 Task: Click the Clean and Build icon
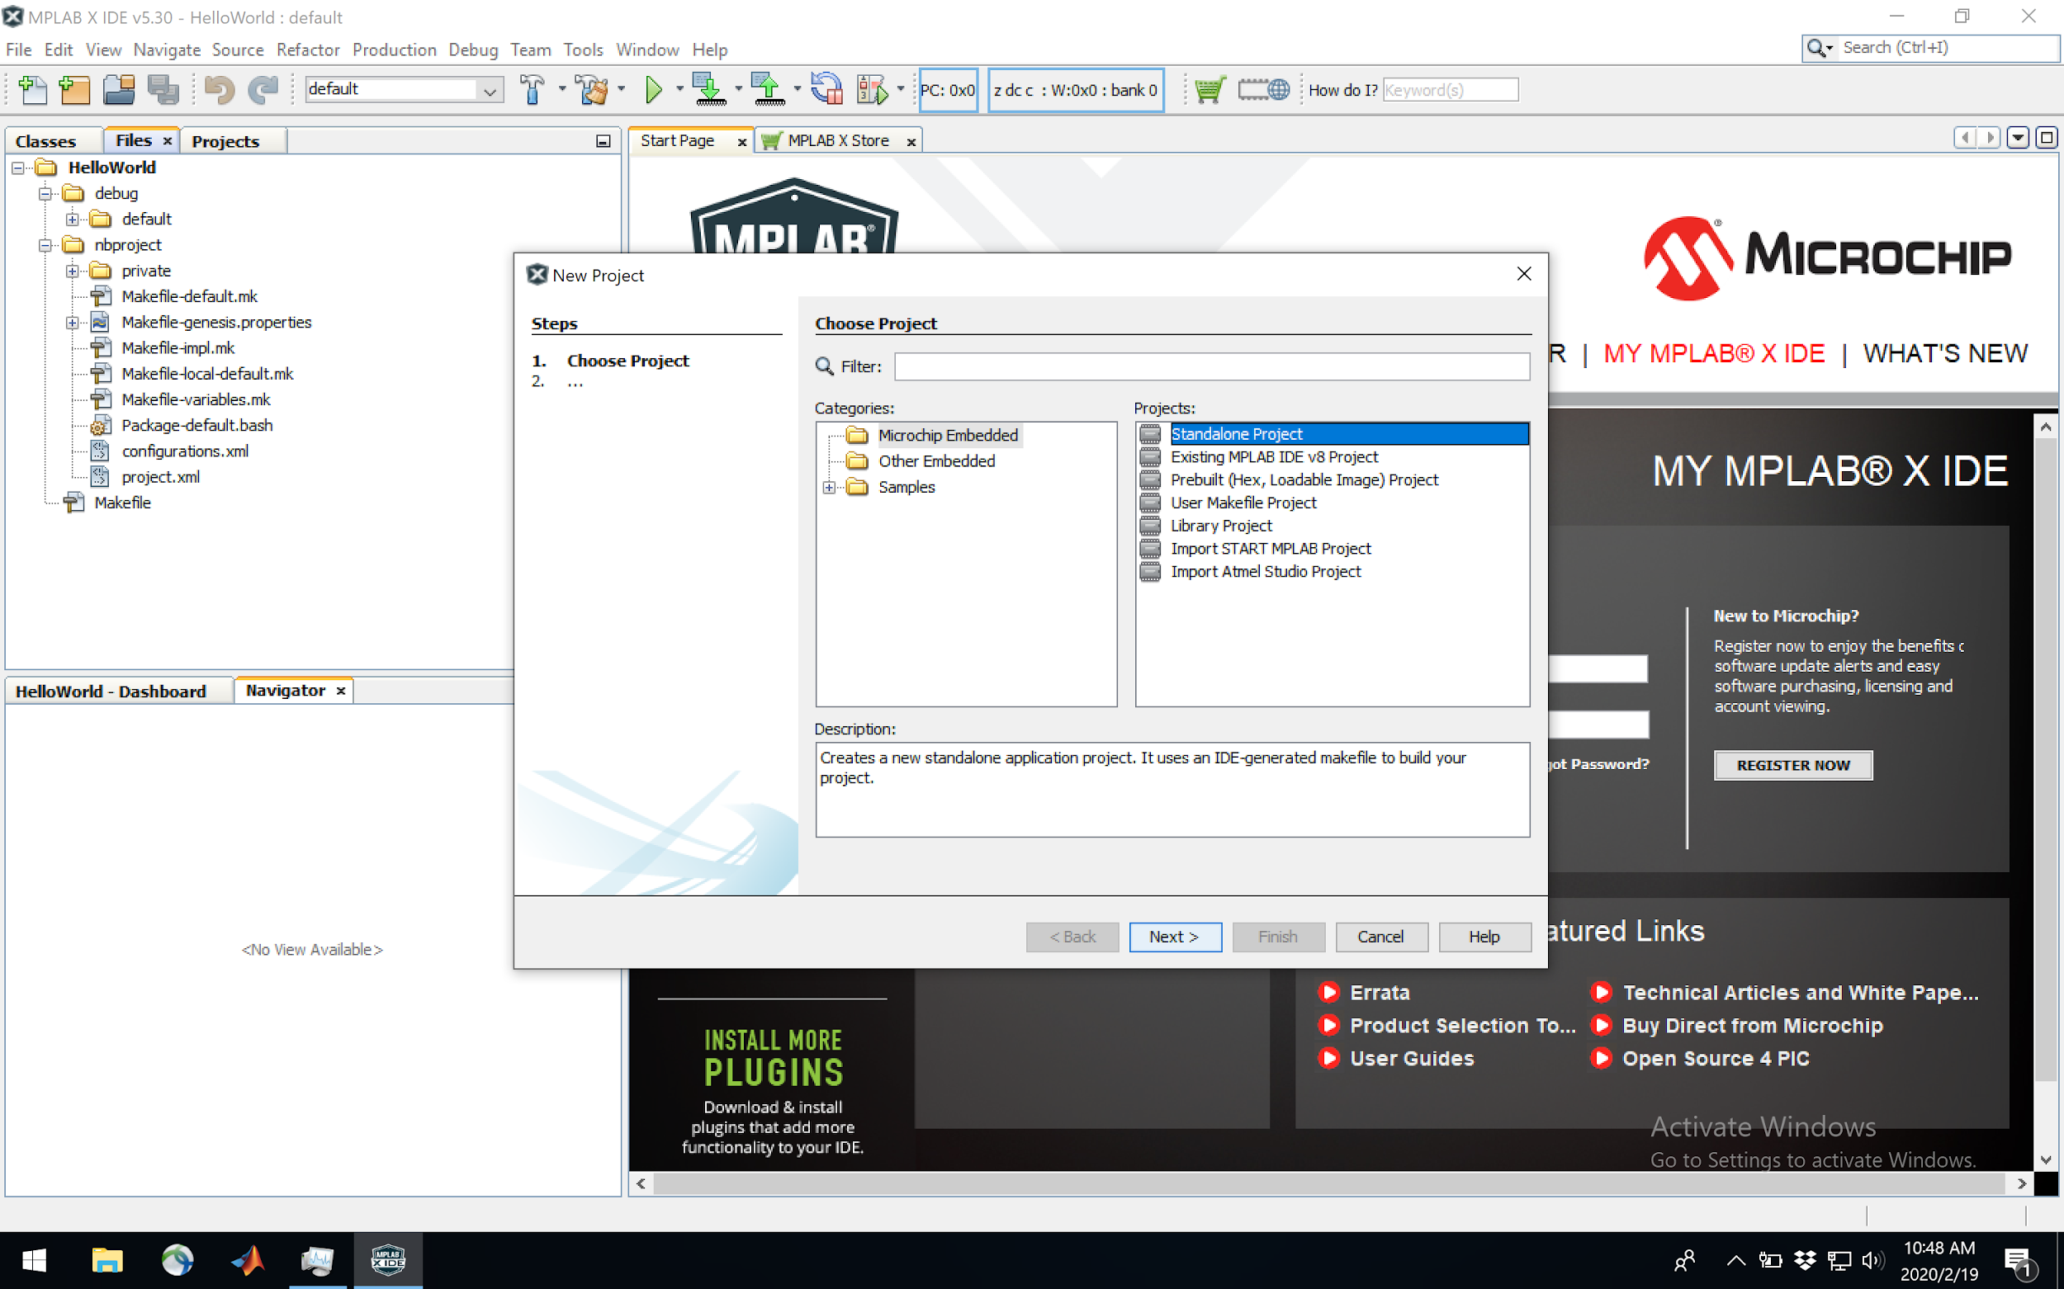tap(593, 89)
